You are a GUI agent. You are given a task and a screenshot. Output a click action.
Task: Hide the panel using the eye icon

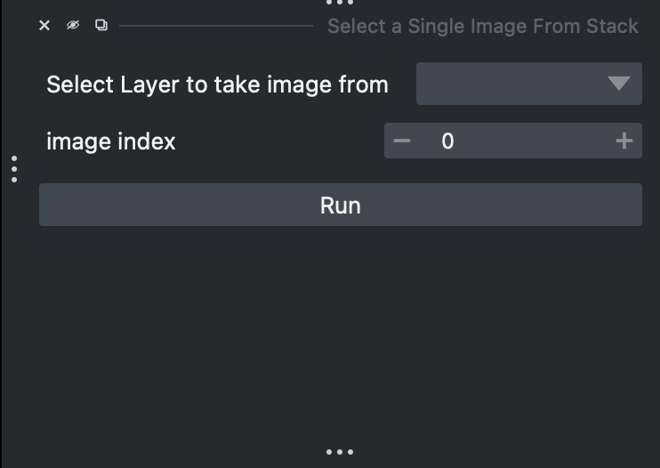click(x=73, y=26)
